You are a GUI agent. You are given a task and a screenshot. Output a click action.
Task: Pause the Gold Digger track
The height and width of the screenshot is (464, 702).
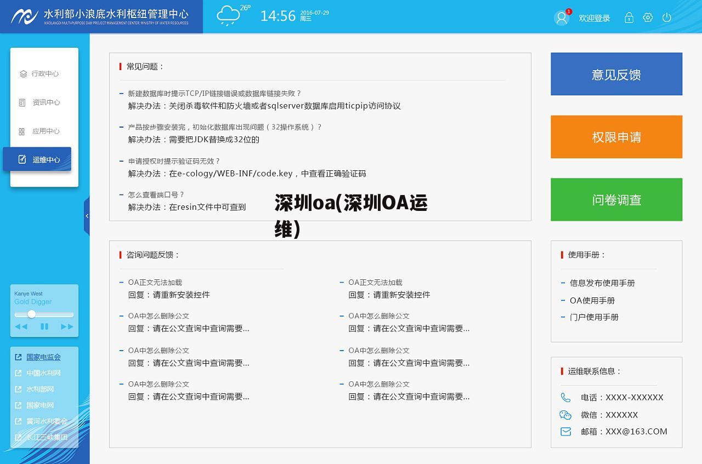(x=44, y=326)
